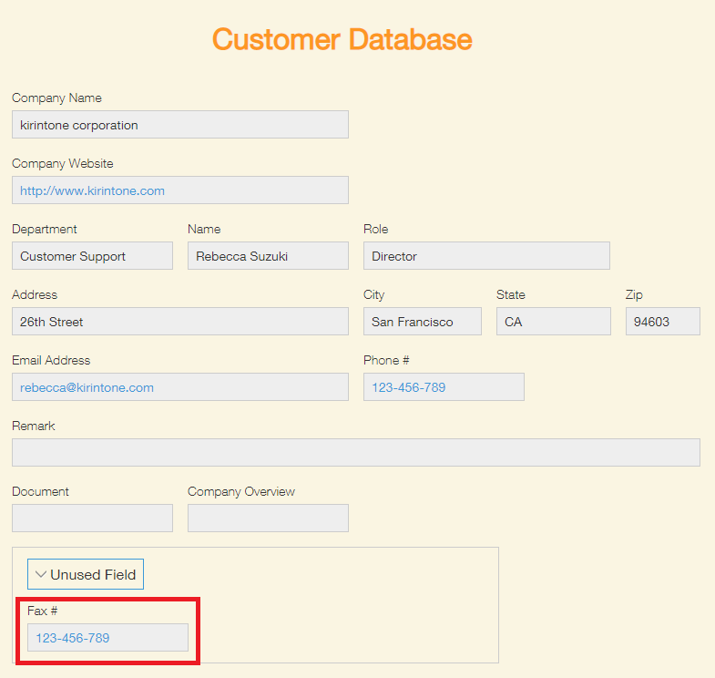Click the 'Fax #' label text
The image size is (715, 678).
click(42, 611)
